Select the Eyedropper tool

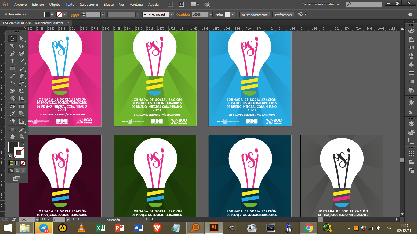point(13,114)
